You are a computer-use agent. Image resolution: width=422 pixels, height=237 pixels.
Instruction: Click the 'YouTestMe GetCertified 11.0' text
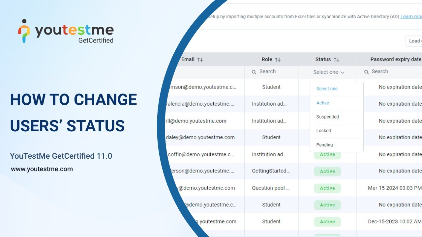61,156
